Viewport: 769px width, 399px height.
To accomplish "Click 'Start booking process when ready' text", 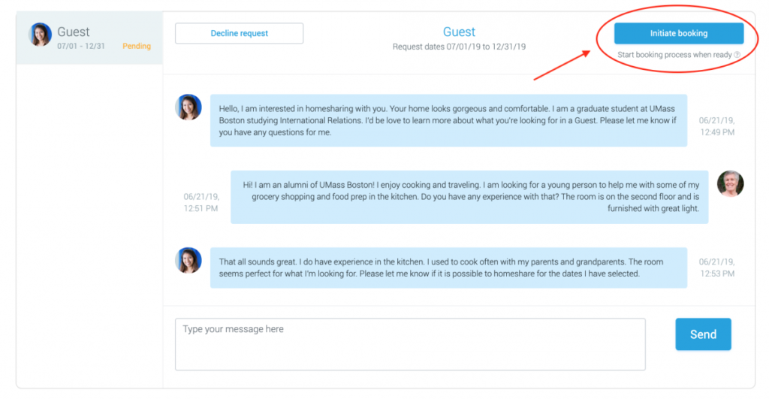I will 674,55.
